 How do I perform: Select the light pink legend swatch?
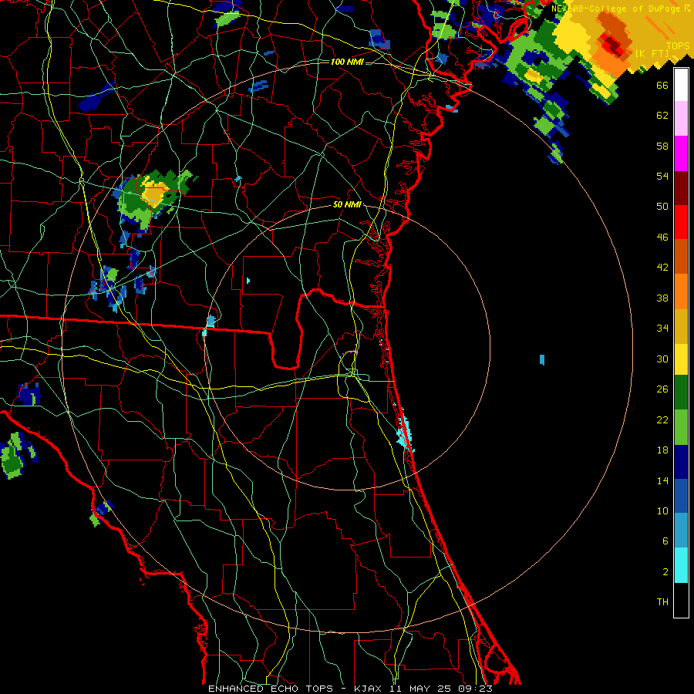pyautogui.click(x=681, y=119)
